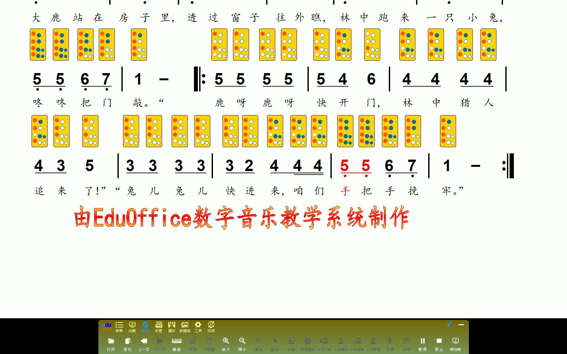This screenshot has height=354, width=567.
Task: Open the 工具 tools tab
Action: point(198,327)
